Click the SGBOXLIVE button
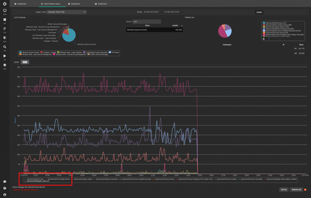311x198 pixels. click(296, 190)
